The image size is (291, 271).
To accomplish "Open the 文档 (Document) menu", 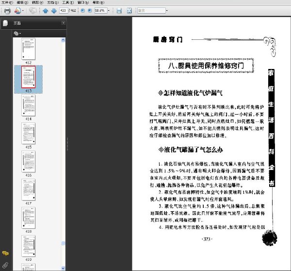I will click(x=53, y=2).
